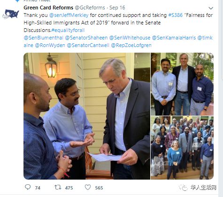
Task: Open the #S386 hashtag
Action: click(x=175, y=15)
